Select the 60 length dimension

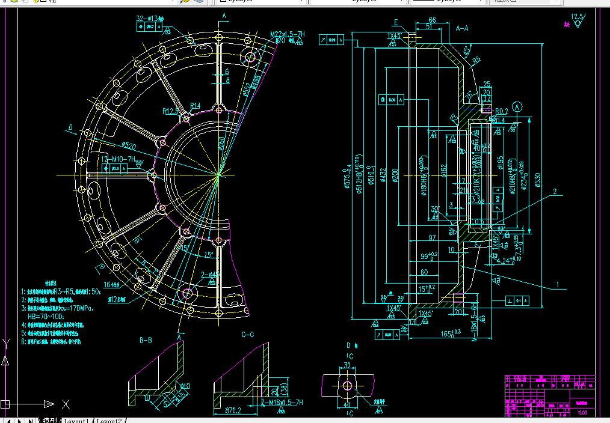coord(424,272)
